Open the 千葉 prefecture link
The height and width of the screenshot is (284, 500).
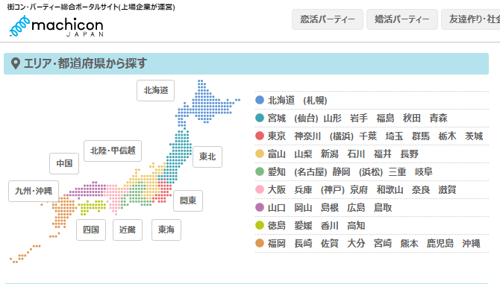pos(368,136)
